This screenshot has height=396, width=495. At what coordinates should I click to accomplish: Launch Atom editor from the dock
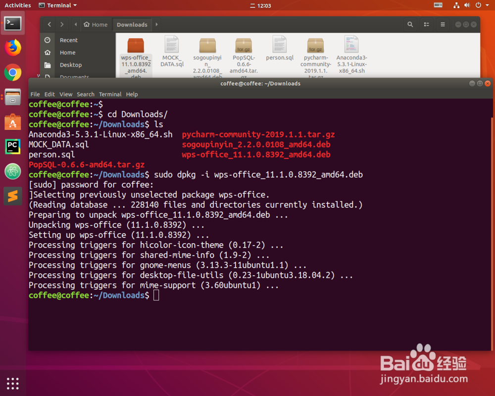coord(13,171)
